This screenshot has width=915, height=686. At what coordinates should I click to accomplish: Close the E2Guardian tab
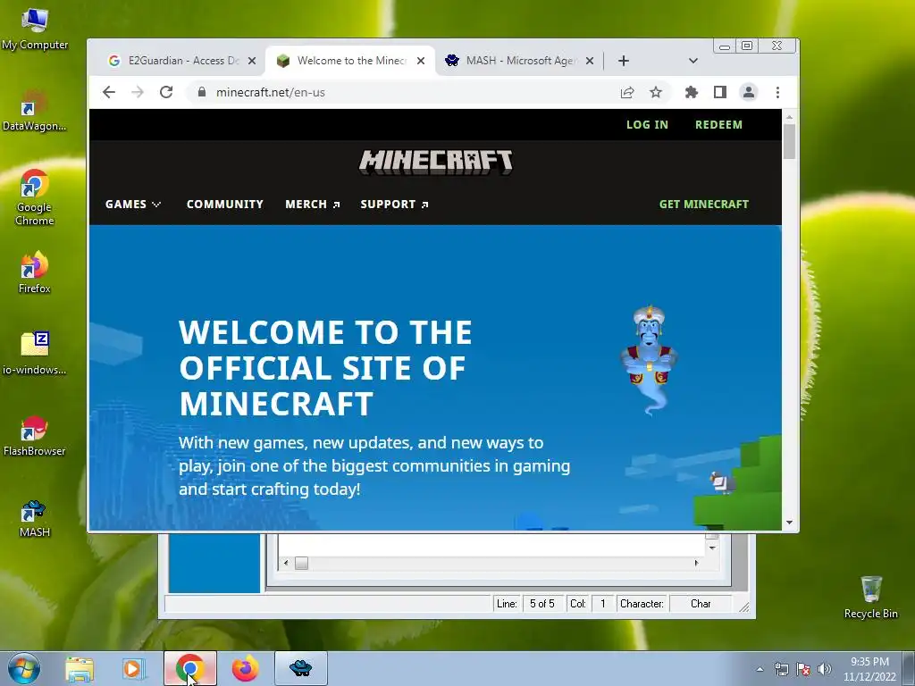(251, 61)
